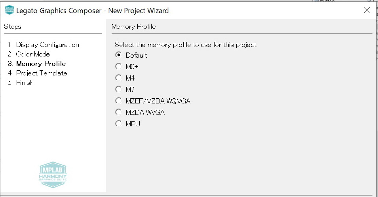Select the Default memory profile radio button

pos(118,55)
